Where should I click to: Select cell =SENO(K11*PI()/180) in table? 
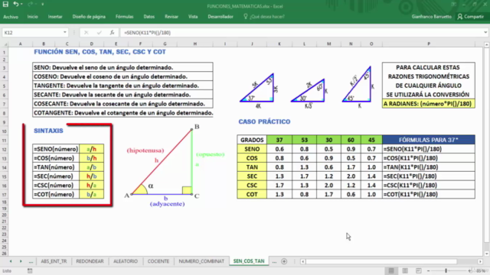[x=429, y=149]
